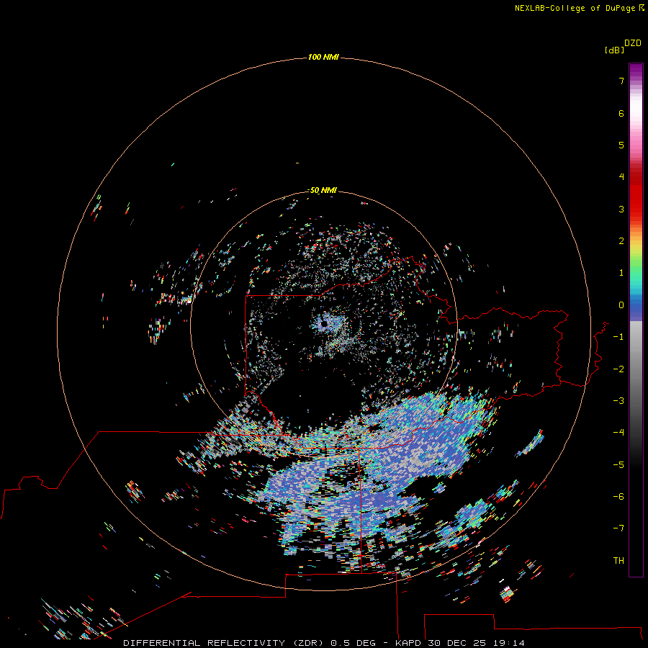Click the -4 value on the color scale
The image size is (648, 648).
coord(618,433)
